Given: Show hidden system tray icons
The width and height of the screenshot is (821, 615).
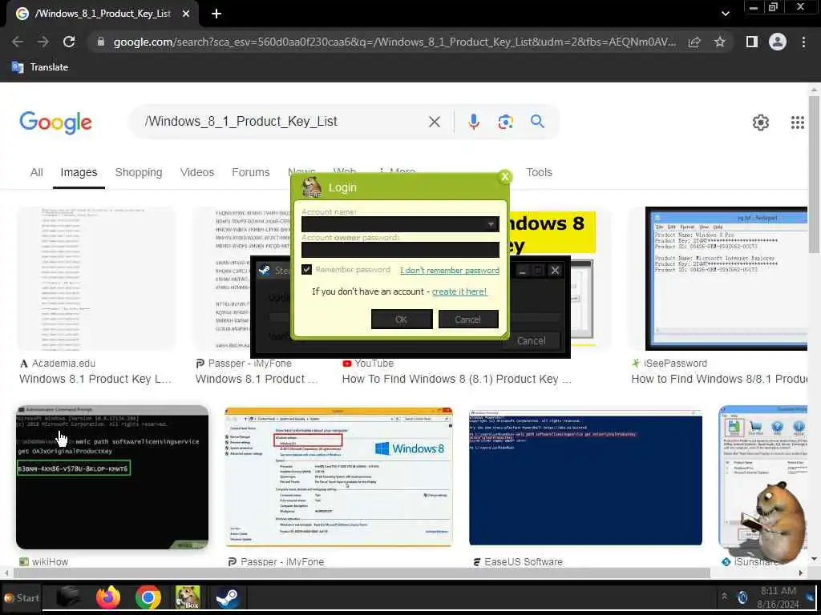Looking at the screenshot, I should click(x=724, y=596).
